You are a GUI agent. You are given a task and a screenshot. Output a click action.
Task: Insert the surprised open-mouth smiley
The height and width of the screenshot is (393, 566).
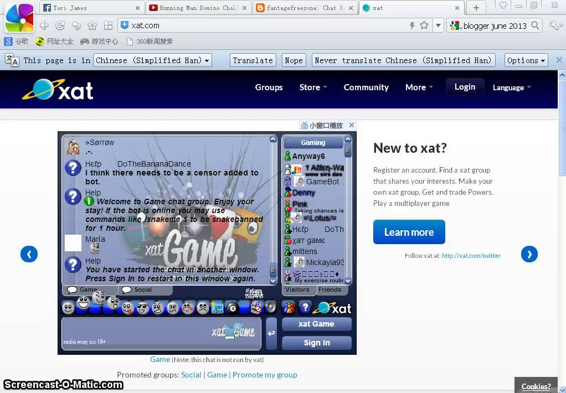coord(113,303)
